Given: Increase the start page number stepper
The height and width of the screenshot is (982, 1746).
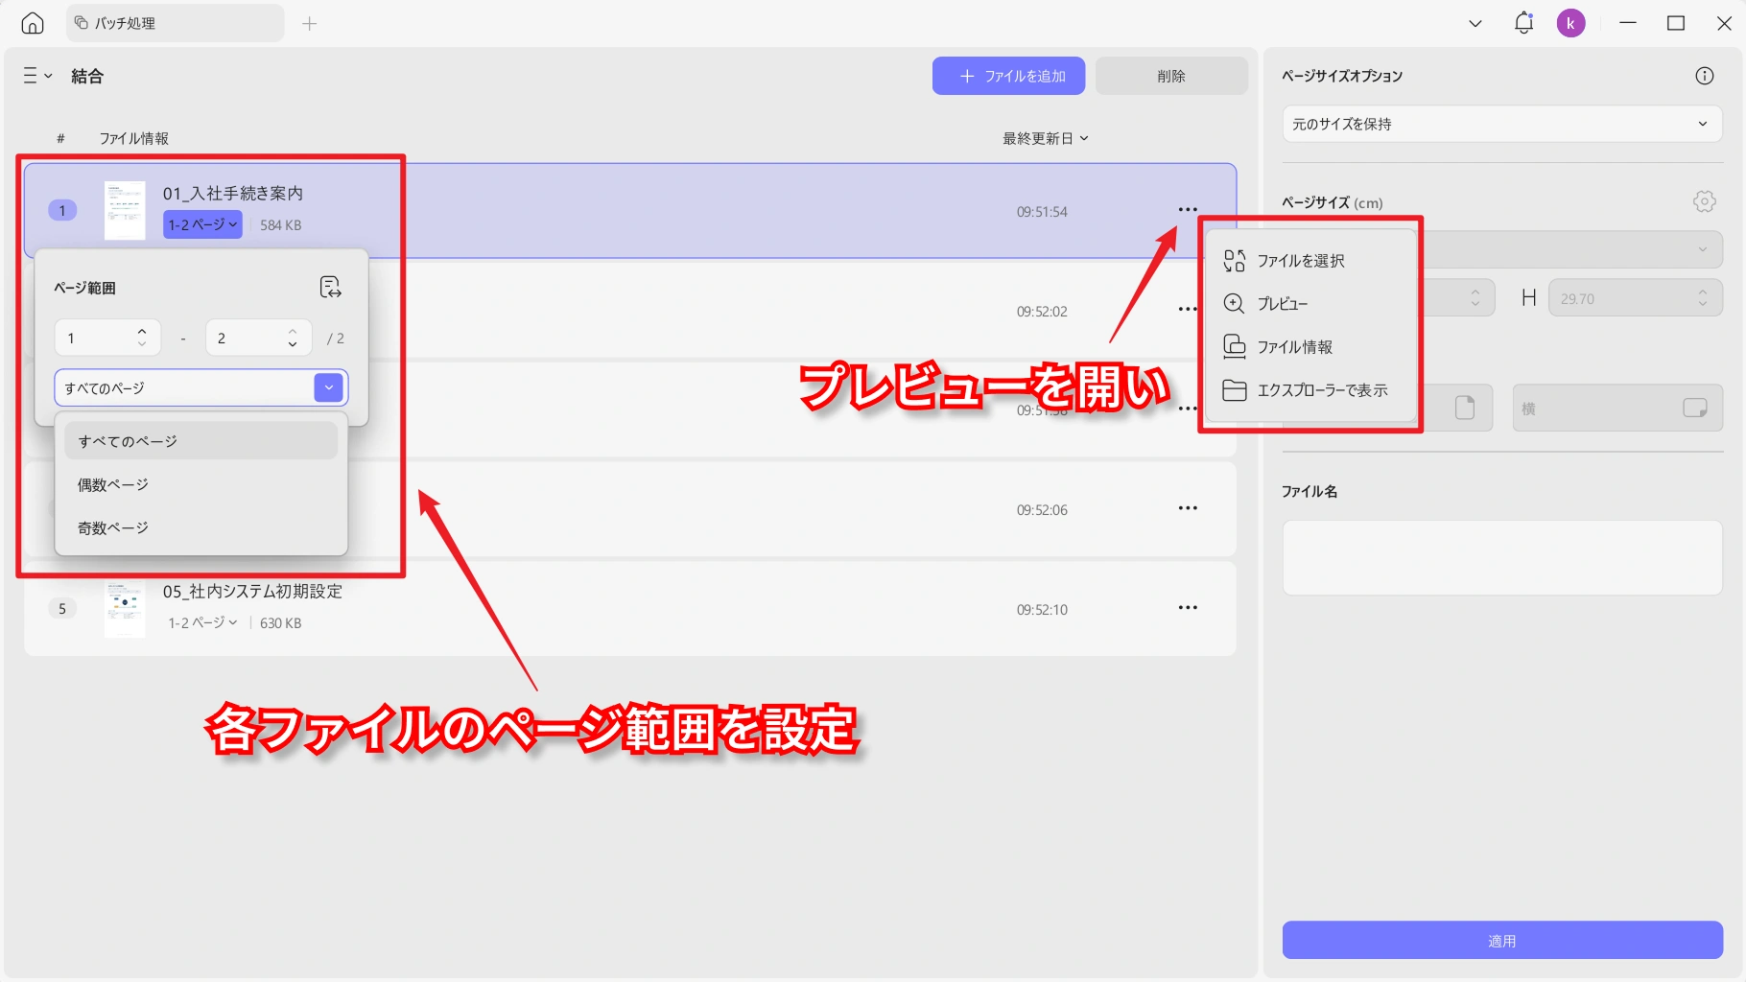Looking at the screenshot, I should 142,331.
